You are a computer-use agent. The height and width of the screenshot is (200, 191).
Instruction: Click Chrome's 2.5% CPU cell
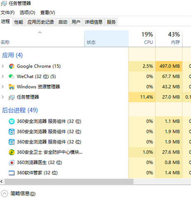point(142,66)
